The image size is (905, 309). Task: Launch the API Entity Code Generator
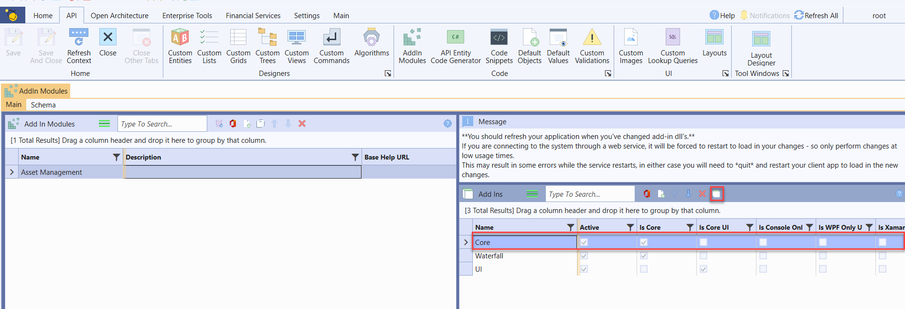[x=455, y=46]
